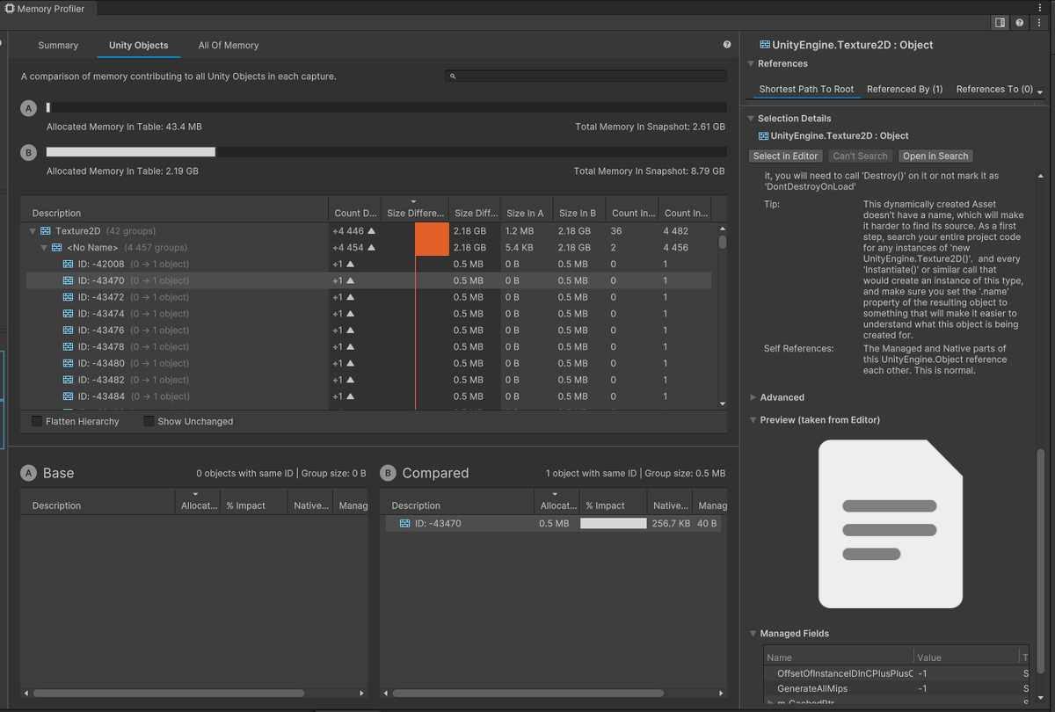Click the % Impact bar for ID: -43470
Viewport: 1055px width, 712px height.
click(x=614, y=523)
